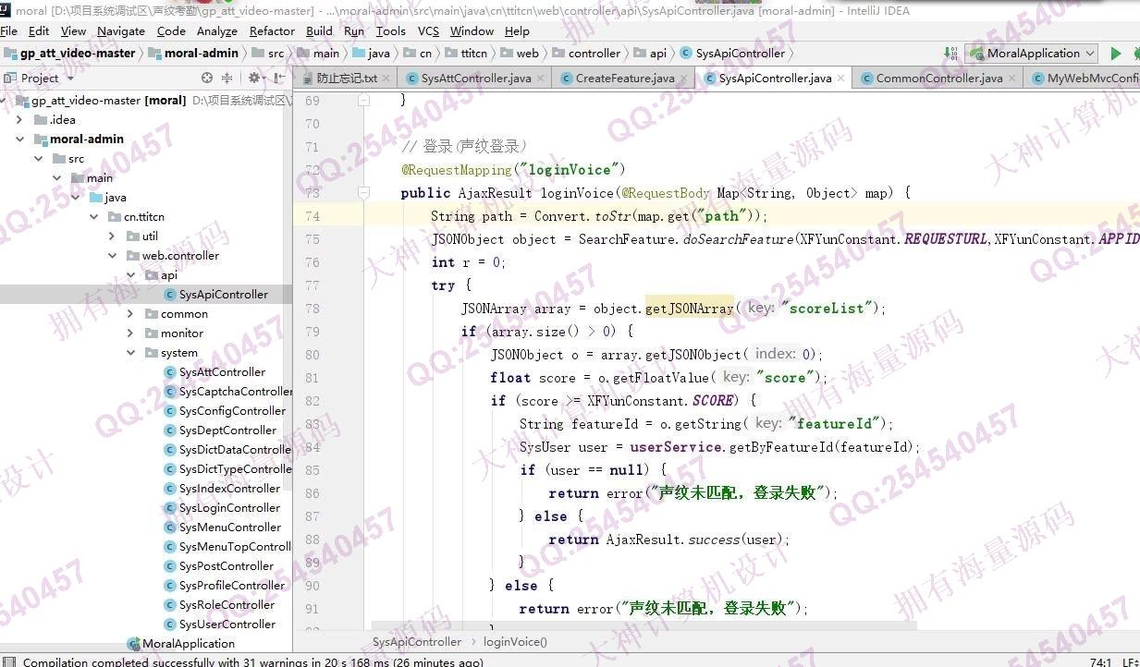Open the VCS menu
This screenshot has height=667, width=1140.
(x=428, y=30)
